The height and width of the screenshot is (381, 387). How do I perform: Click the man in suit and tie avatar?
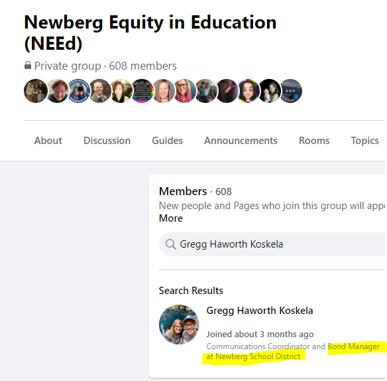pos(99,91)
